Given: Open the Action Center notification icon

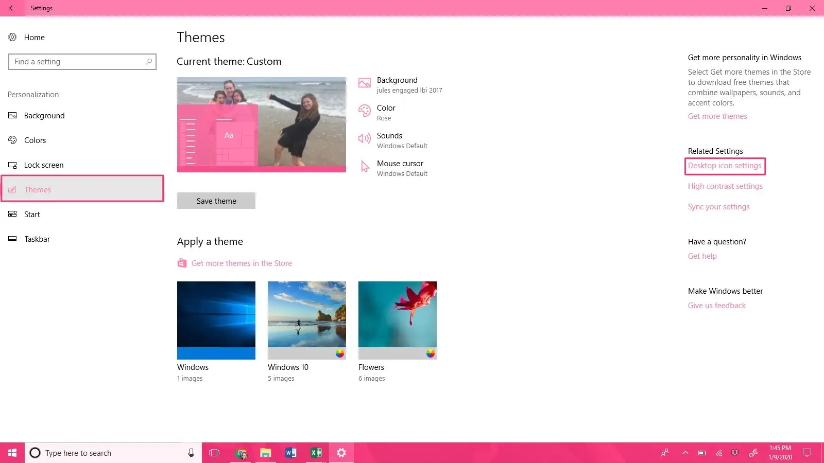Looking at the screenshot, I should click(807, 453).
